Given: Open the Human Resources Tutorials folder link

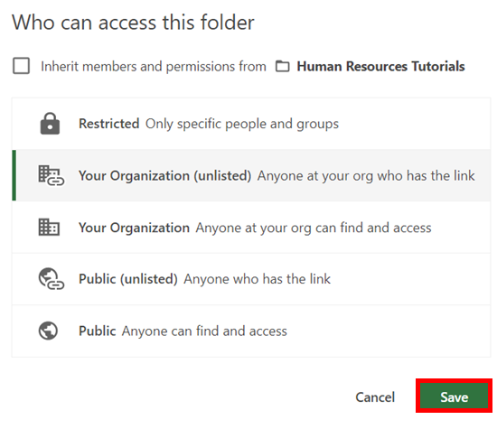Looking at the screenshot, I should [x=380, y=66].
